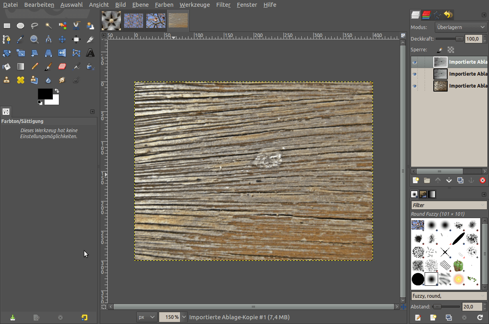Delete the active layer with the red button
Viewport: 489px width, 324px height.
tap(482, 180)
